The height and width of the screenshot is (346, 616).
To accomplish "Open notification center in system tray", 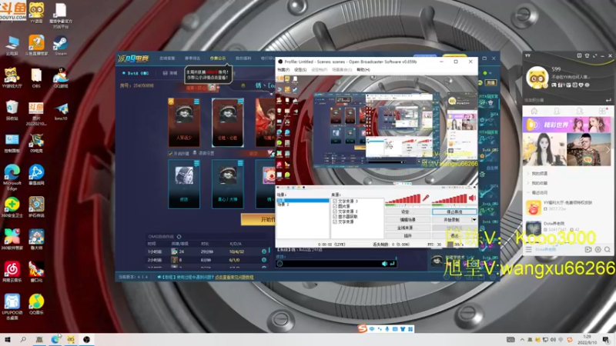I will [x=607, y=339].
